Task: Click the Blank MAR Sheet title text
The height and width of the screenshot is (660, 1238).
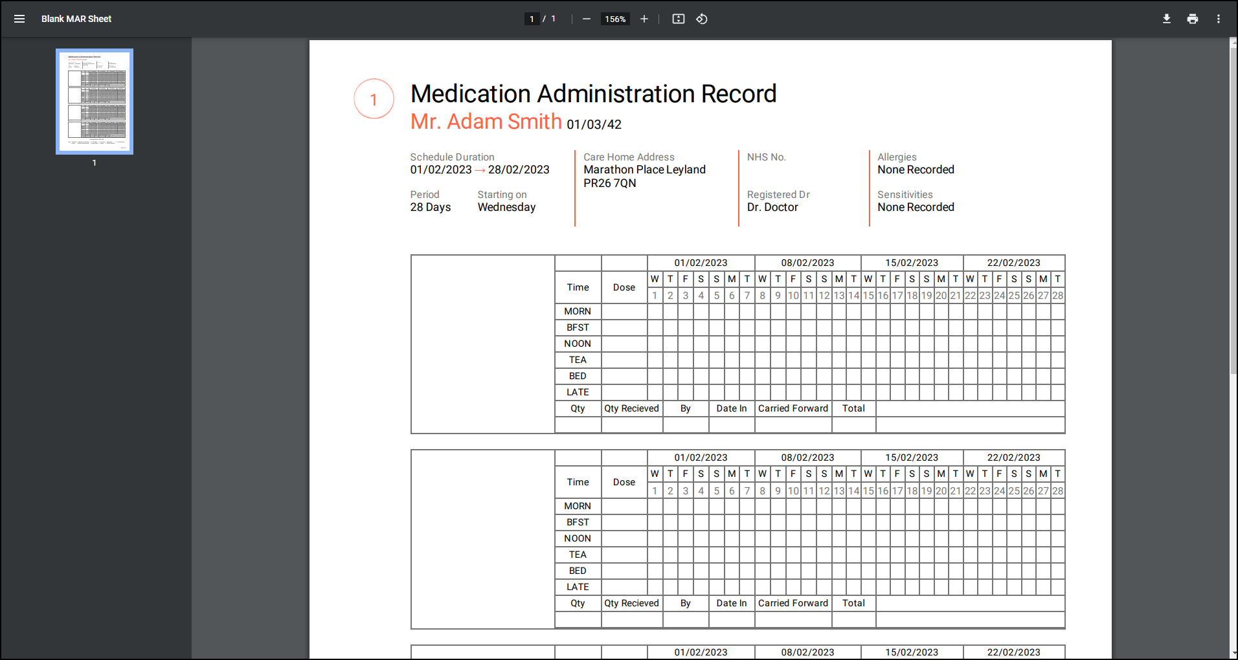Action: 76,19
